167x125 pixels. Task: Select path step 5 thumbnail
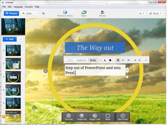coord(13,103)
